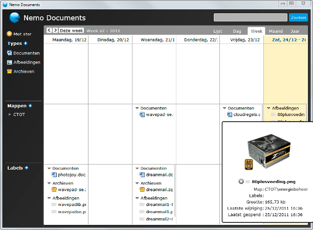Open dreammail2 image on Wednesday

(159, 219)
